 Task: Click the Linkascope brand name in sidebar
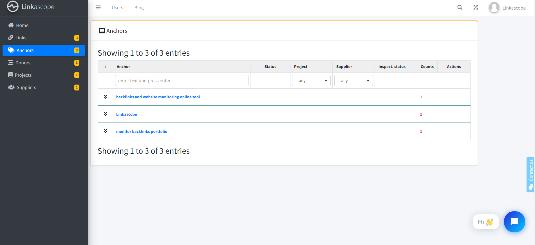pyautogui.click(x=38, y=7)
